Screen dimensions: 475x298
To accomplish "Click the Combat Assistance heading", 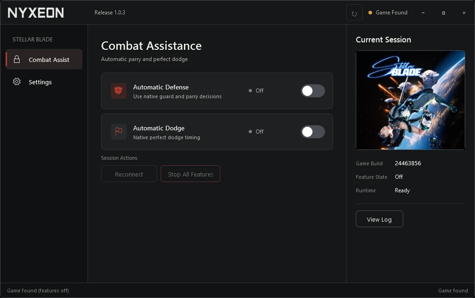I will [151, 46].
